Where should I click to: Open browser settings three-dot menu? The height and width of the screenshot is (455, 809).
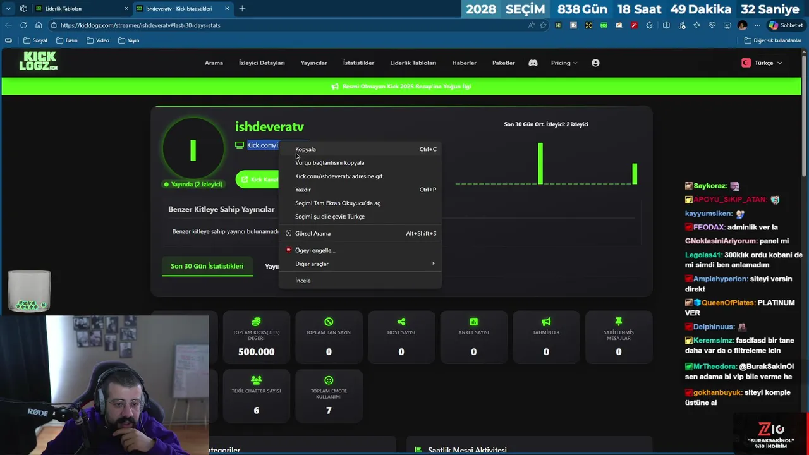click(757, 25)
